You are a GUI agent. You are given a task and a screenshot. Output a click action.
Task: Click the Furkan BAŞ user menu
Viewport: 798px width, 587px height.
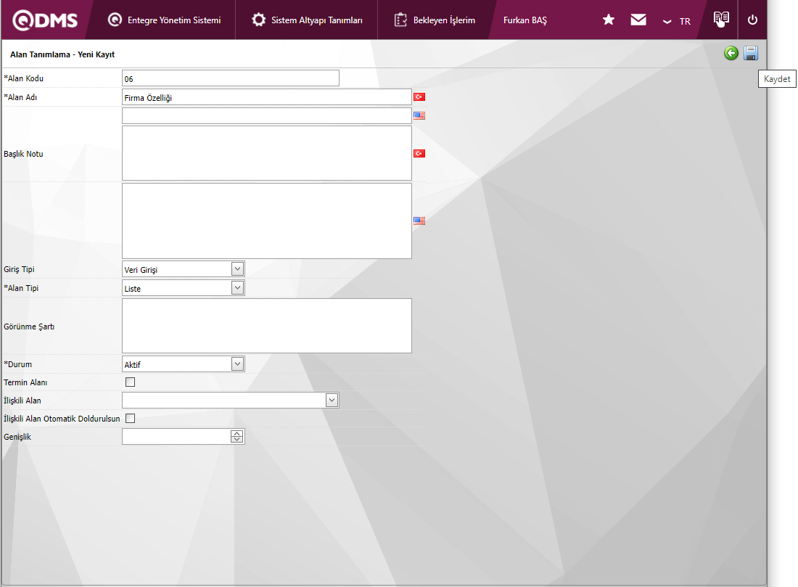525,20
